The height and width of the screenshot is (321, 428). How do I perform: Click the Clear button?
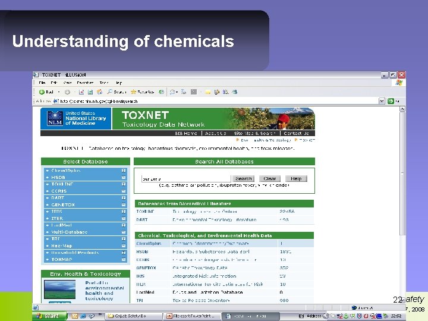(270, 178)
